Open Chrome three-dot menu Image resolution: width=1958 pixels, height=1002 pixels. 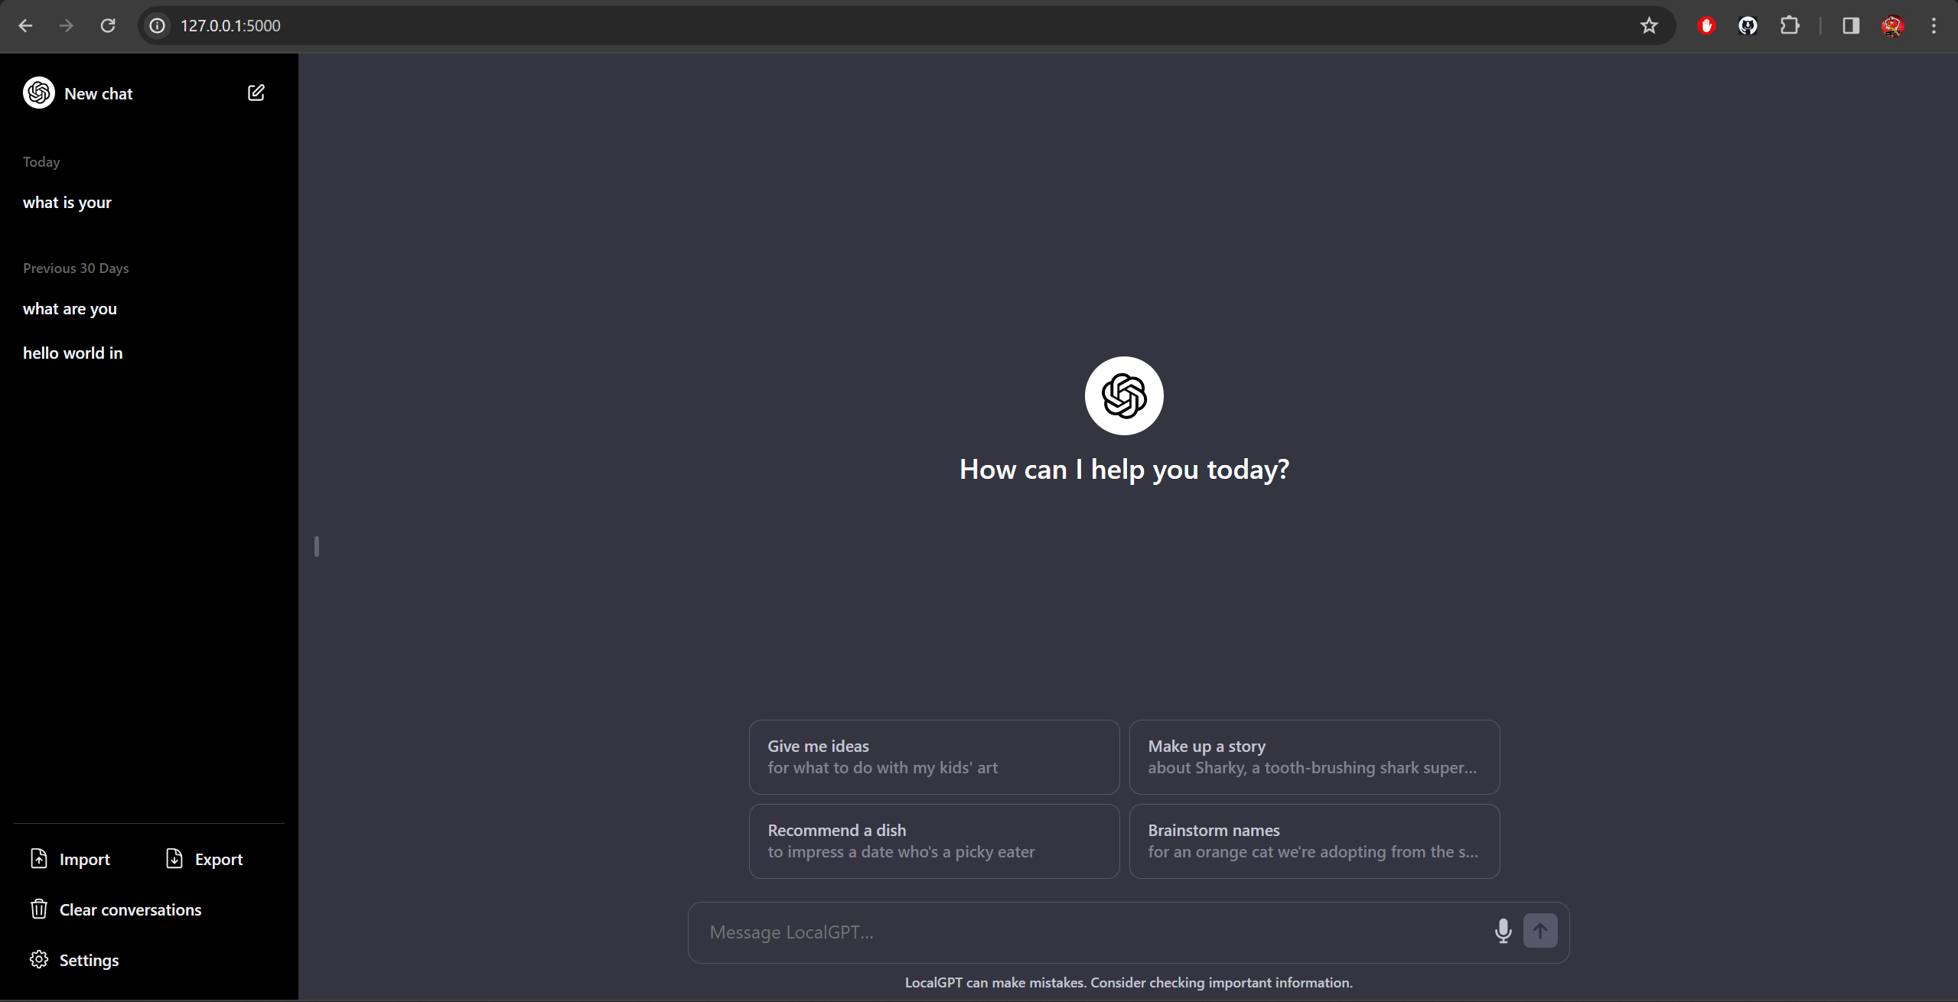coord(1934,26)
